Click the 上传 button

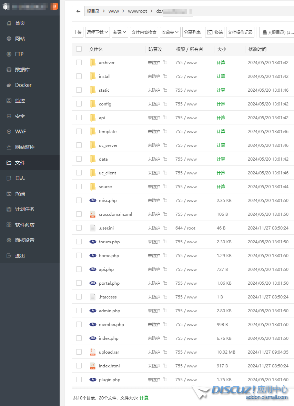[78, 32]
